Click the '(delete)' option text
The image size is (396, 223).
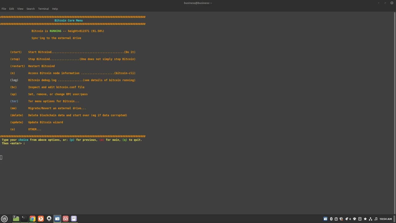(17, 115)
